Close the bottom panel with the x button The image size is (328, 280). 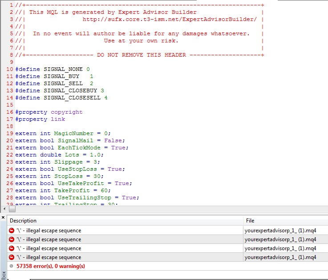point(3,218)
